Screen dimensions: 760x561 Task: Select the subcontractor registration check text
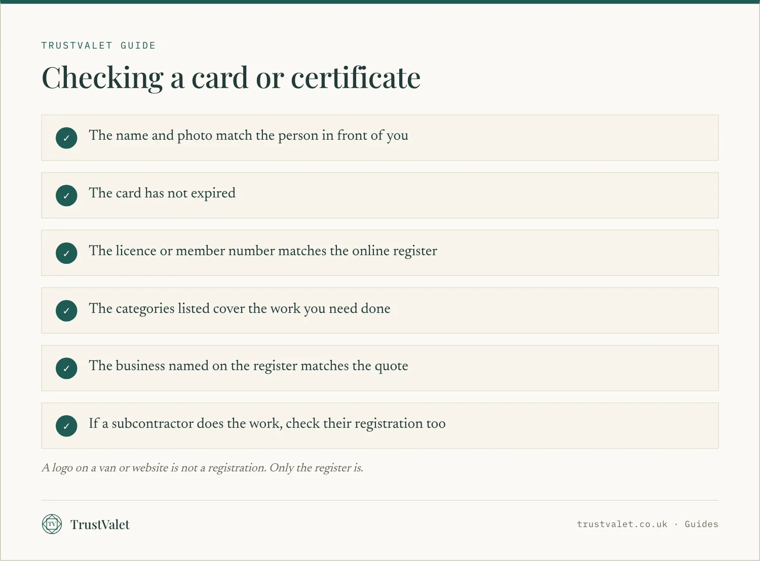(x=267, y=424)
